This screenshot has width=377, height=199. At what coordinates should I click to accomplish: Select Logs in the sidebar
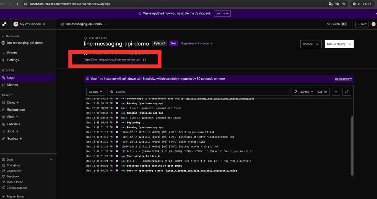[x=28, y=78]
